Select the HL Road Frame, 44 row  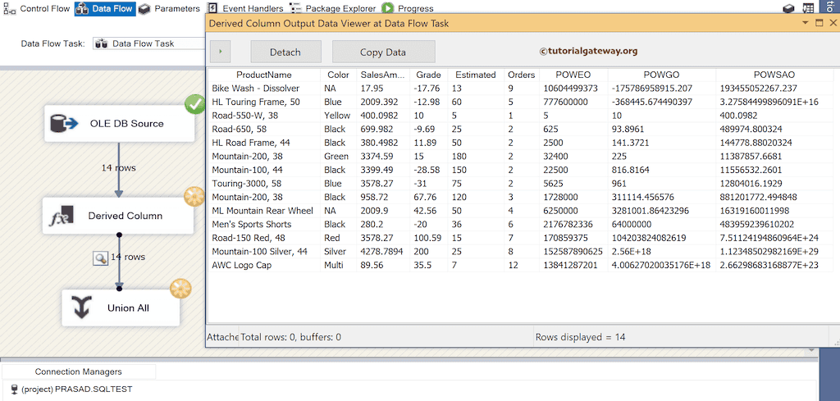520,143
